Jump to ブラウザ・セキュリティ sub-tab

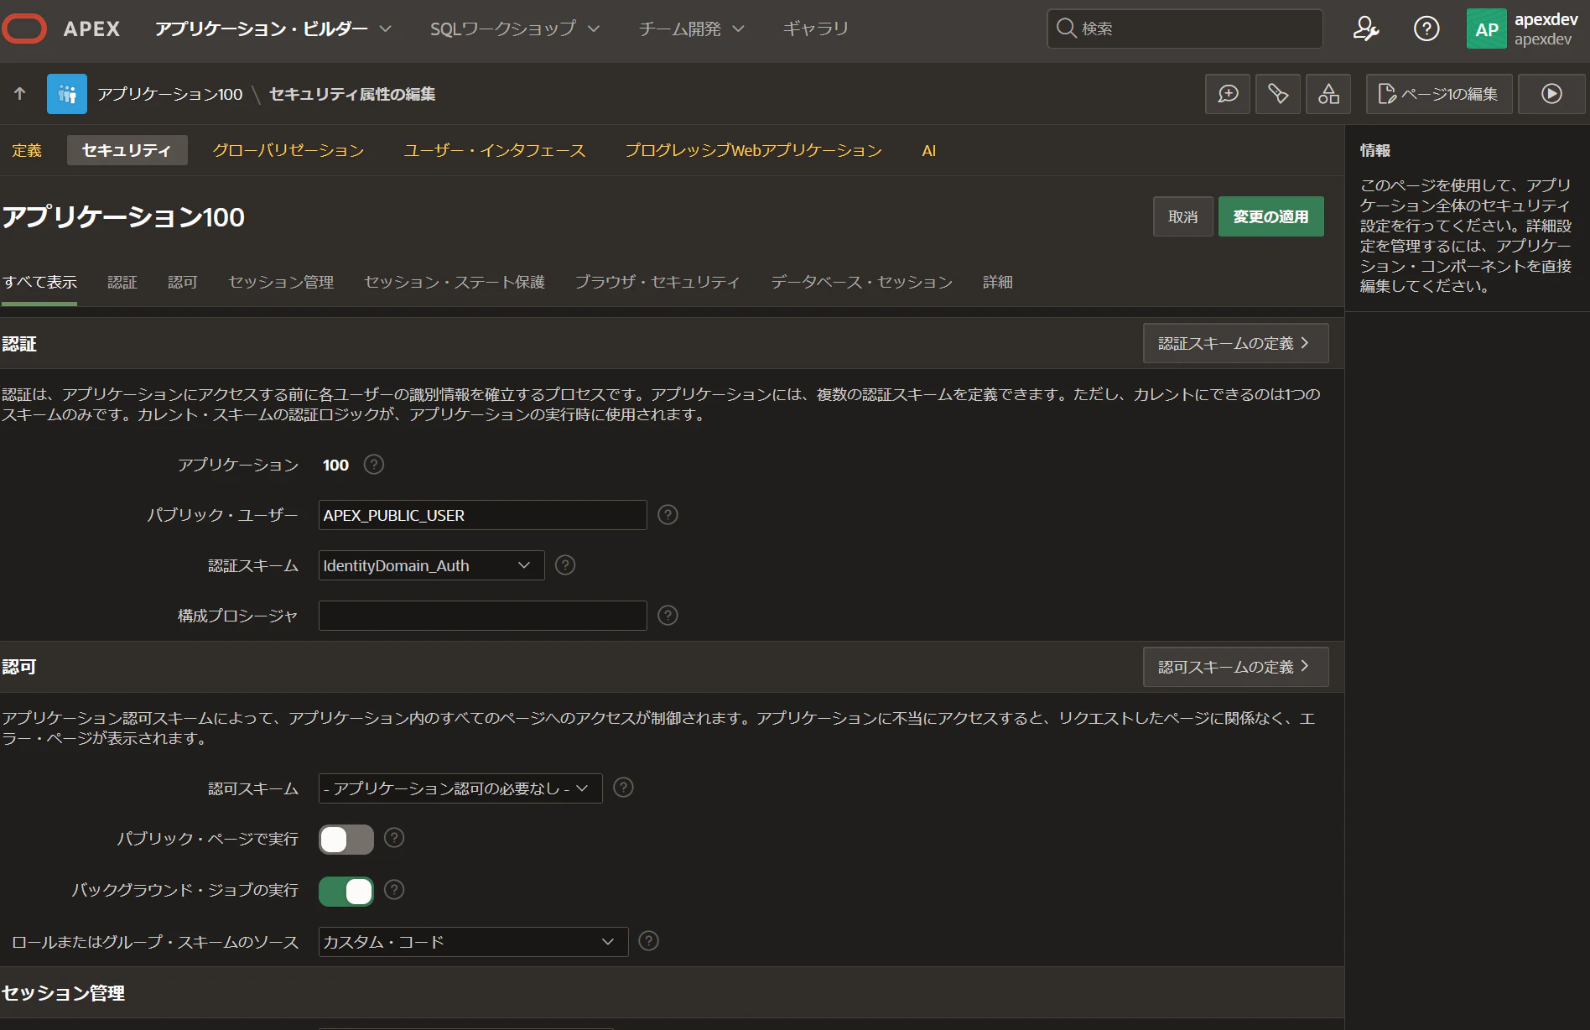[x=657, y=283]
